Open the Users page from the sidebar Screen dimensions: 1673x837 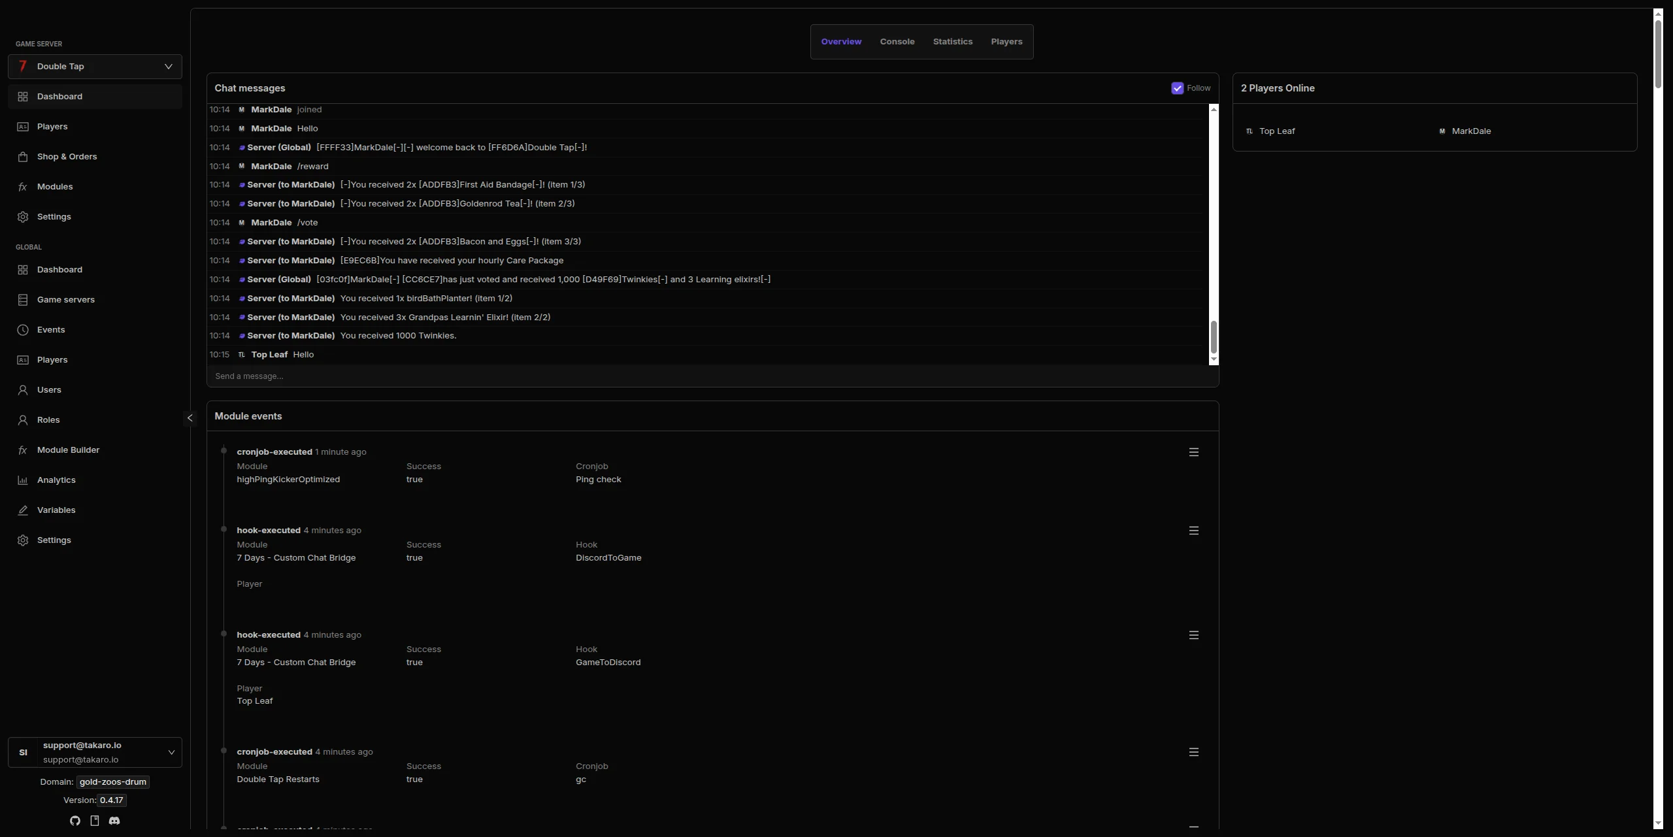click(23, 389)
